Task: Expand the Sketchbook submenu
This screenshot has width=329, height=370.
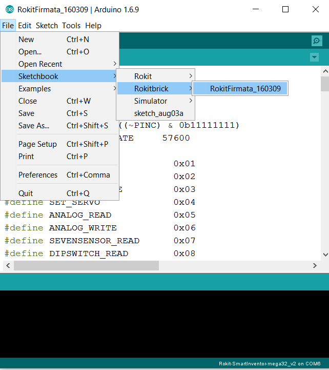Action: point(60,76)
